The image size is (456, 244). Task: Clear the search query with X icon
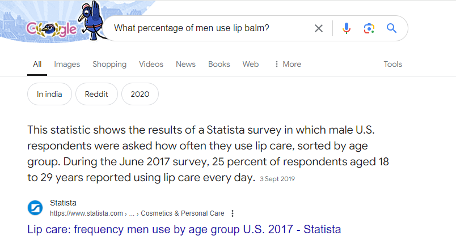click(x=319, y=28)
